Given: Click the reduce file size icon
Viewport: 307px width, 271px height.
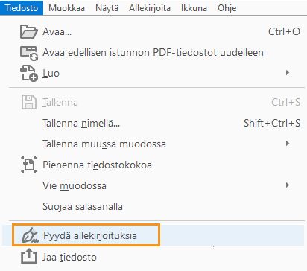Looking at the screenshot, I should pos(29,165).
